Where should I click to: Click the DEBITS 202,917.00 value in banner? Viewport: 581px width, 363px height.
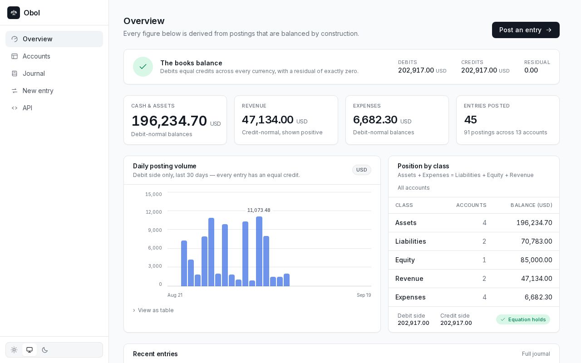point(416,70)
